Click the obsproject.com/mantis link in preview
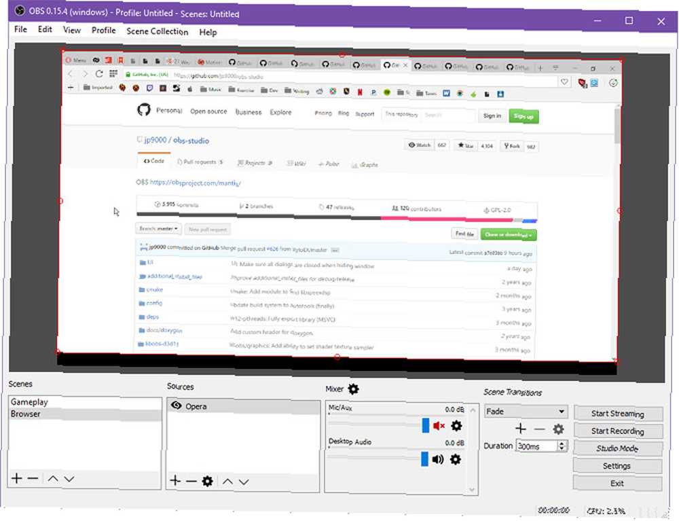 (x=195, y=183)
